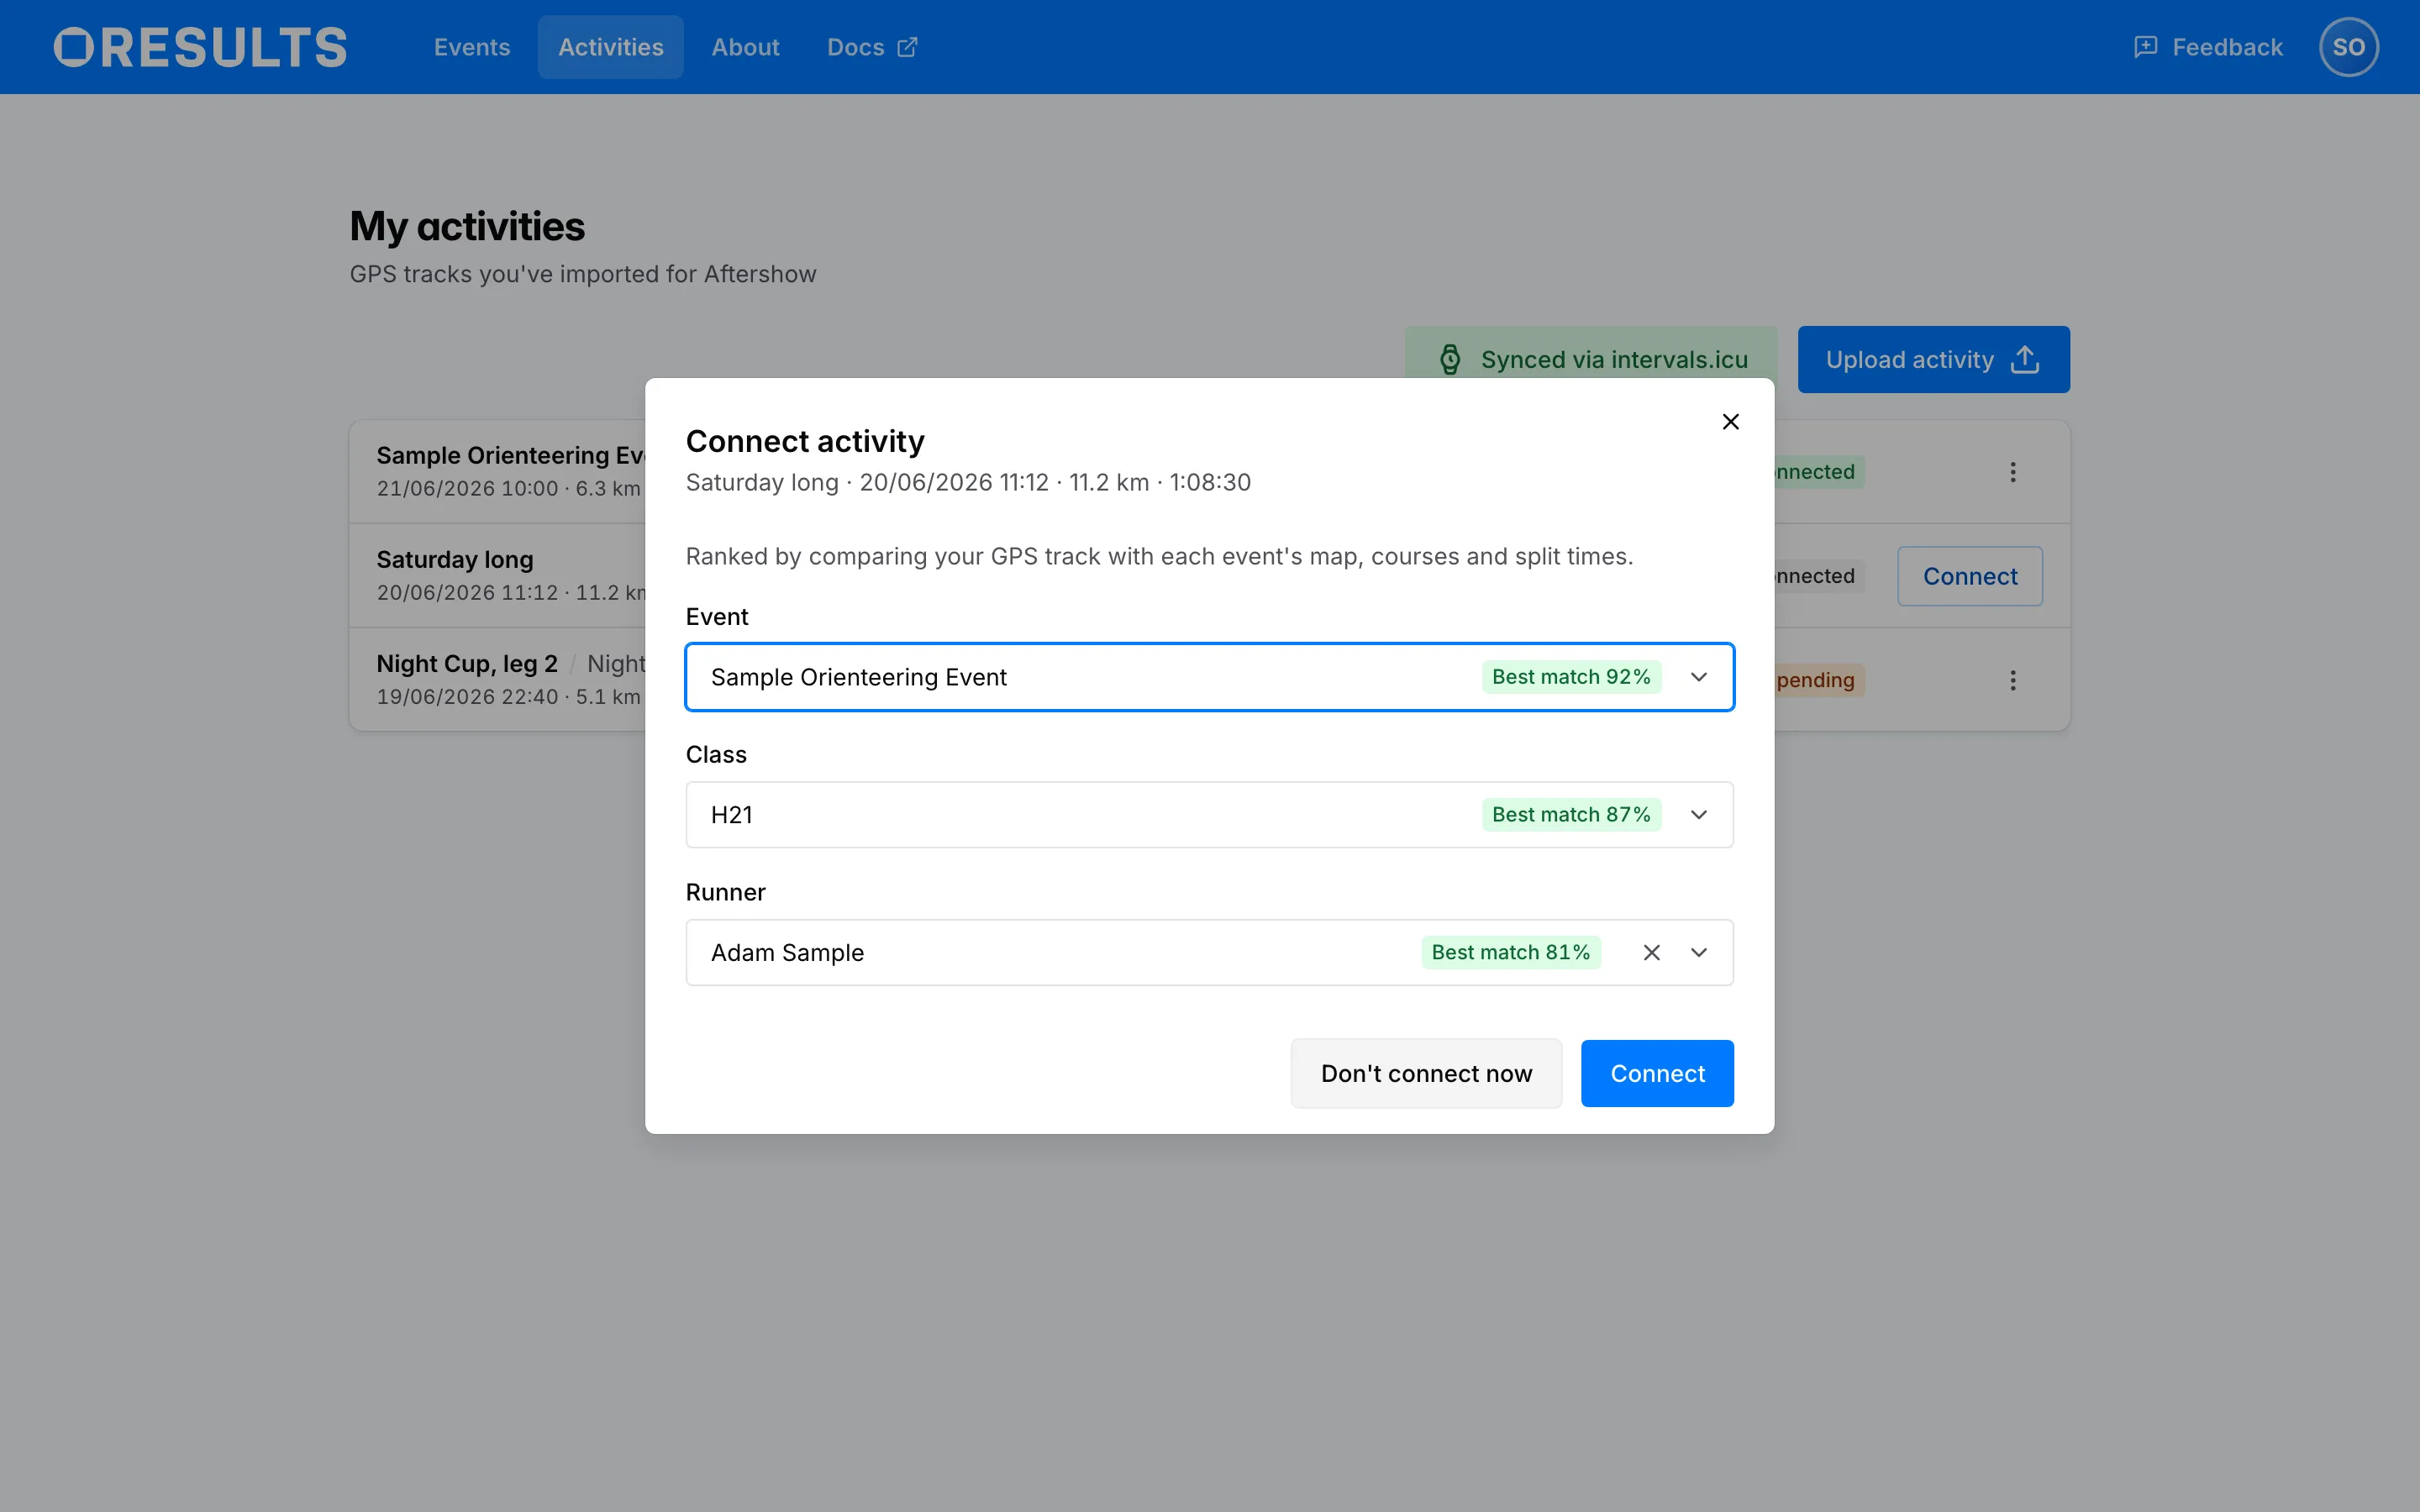Click the Upload activity button
This screenshot has width=2420, height=1512.
click(x=1933, y=360)
